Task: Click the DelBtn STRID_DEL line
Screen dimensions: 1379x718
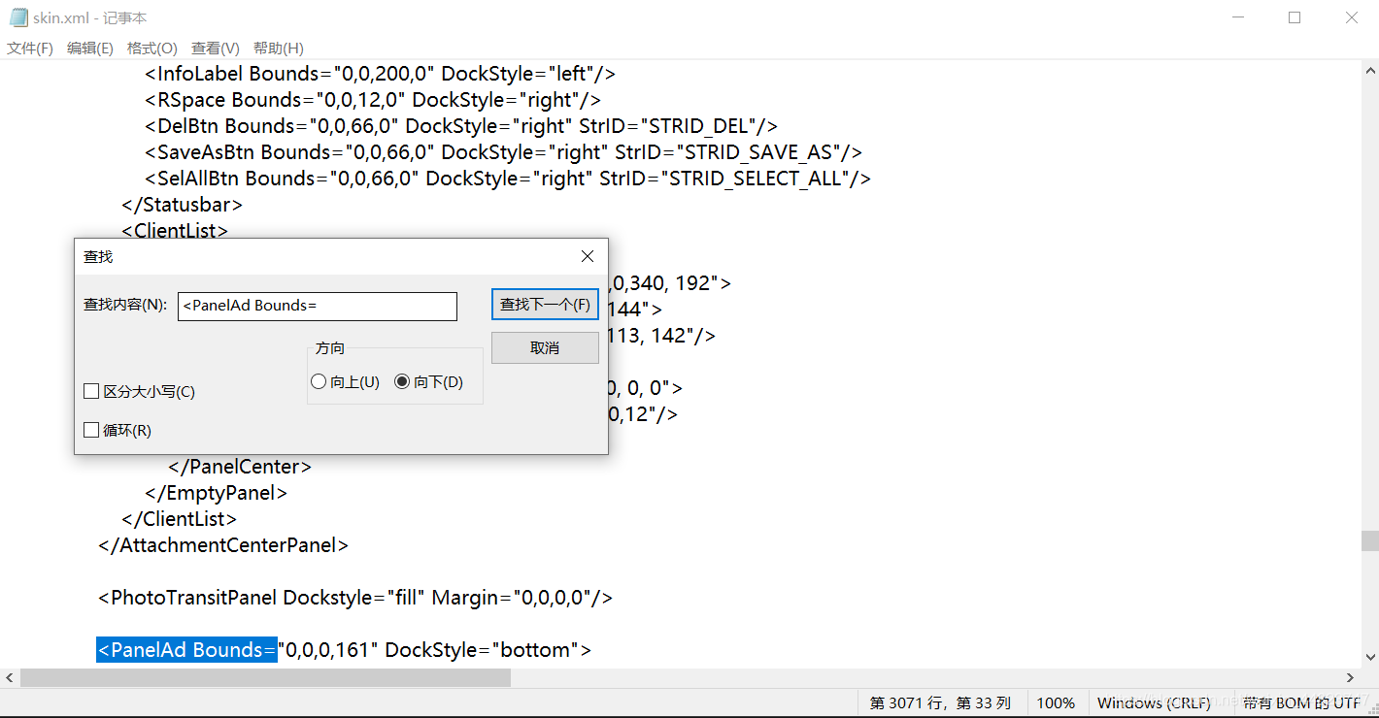Action: point(461,126)
